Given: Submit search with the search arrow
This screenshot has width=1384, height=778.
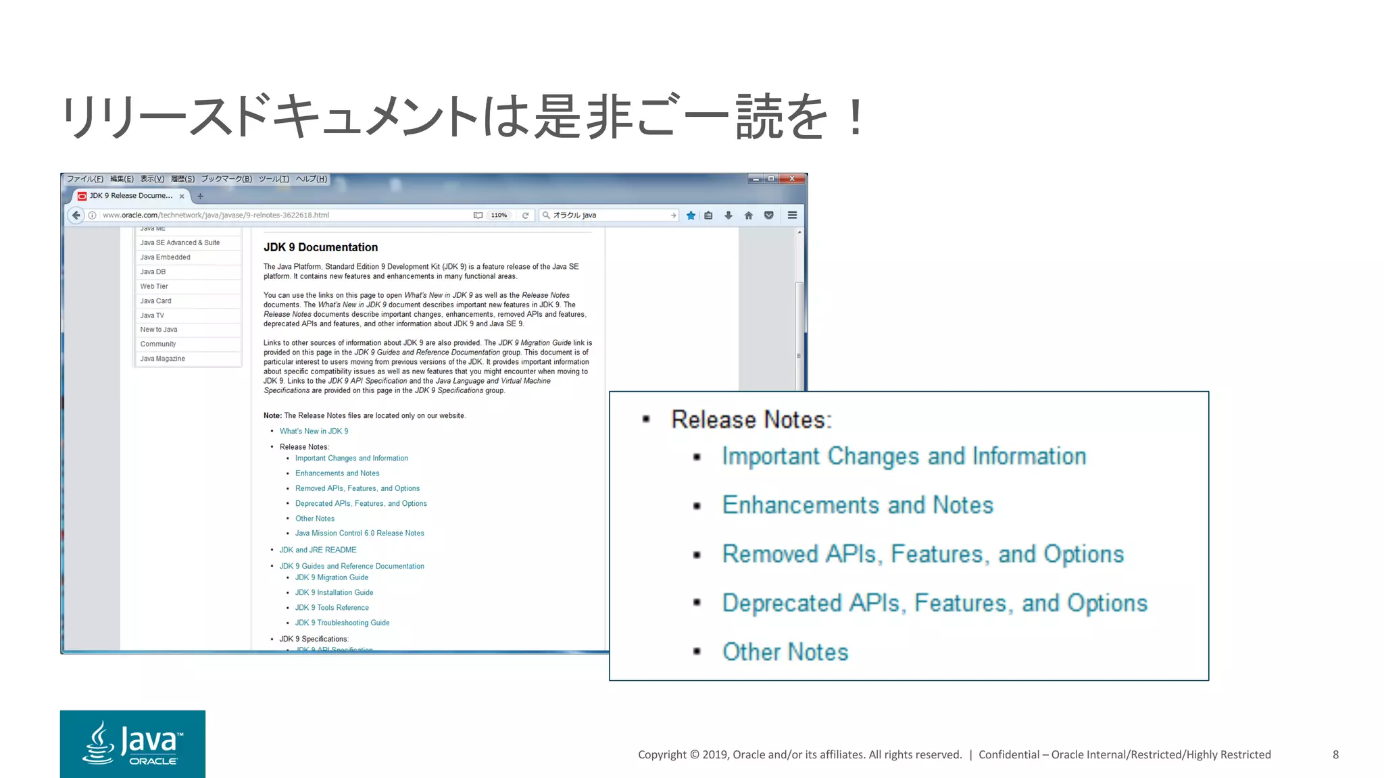Looking at the screenshot, I should (673, 215).
